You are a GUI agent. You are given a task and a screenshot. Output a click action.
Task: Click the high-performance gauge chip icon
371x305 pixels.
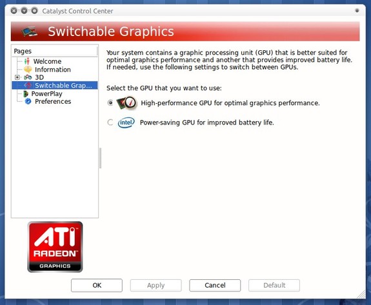coord(126,103)
